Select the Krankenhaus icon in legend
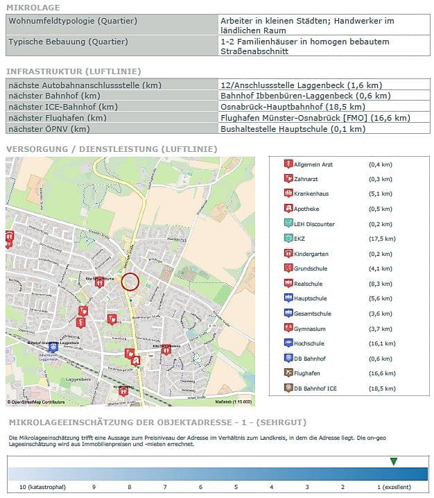 (288, 194)
